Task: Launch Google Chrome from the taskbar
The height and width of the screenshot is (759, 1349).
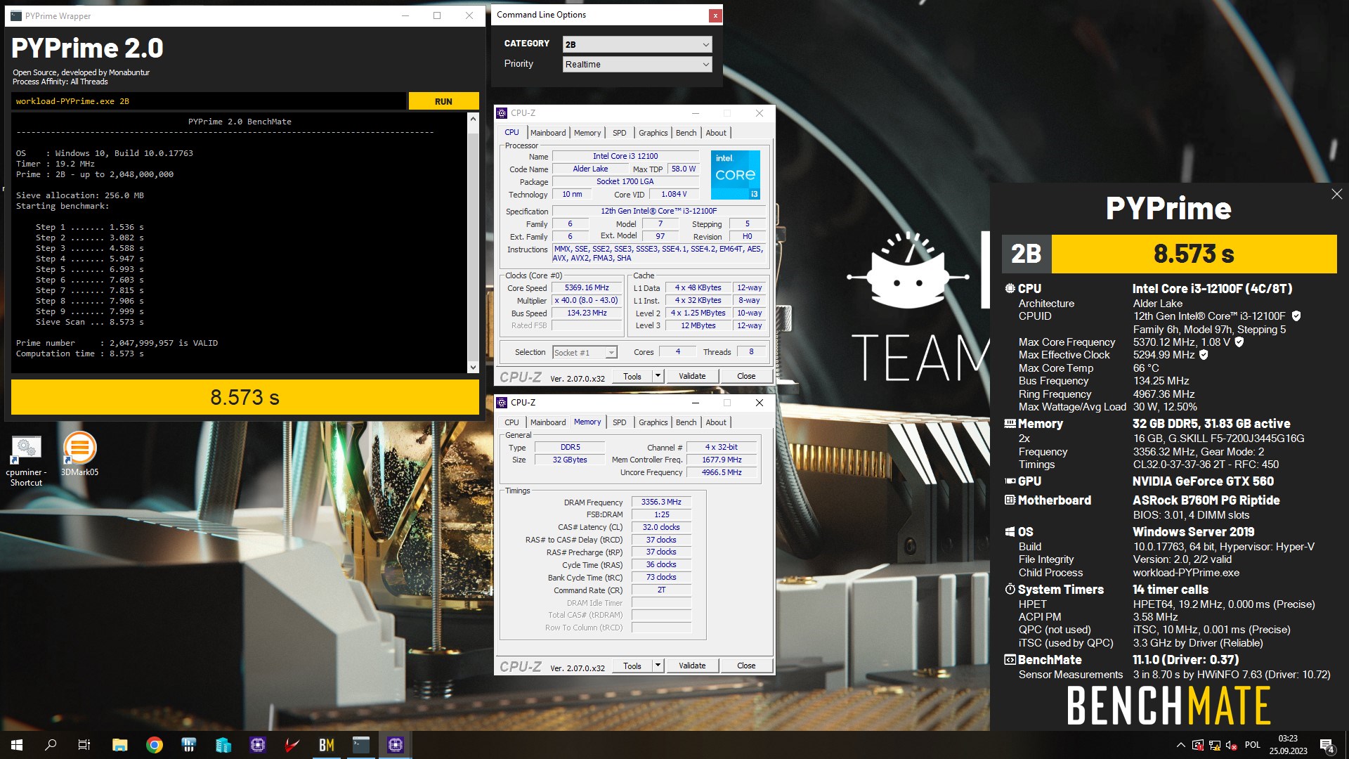Action: (155, 745)
